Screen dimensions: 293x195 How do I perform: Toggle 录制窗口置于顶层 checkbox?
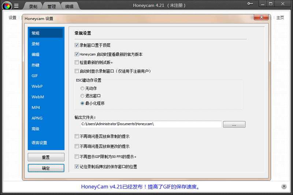pos(77,45)
